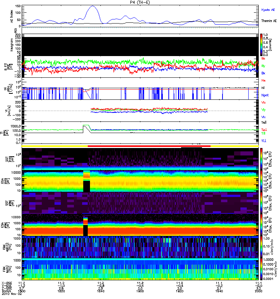Click the red Ne legend label
Viewport: 280px width, 299px height.
point(263,80)
